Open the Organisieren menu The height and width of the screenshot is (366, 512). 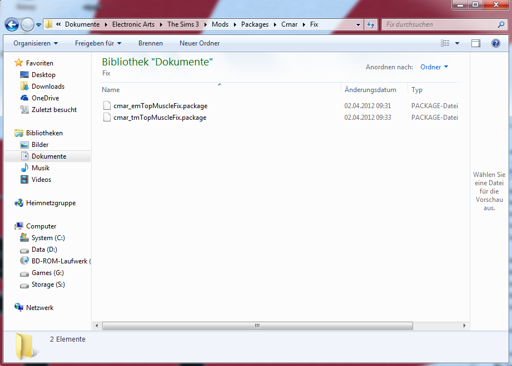[36, 43]
